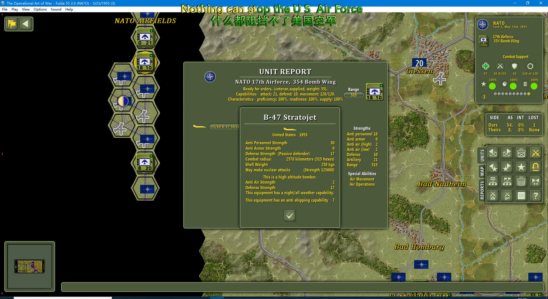Image resolution: width=548 pixels, height=299 pixels.
Task: Click the yellow crossed swords attack icon
Action: (535, 153)
